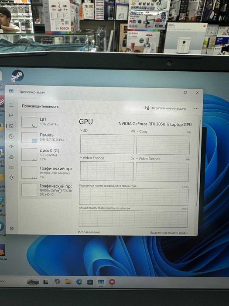The image size is (229, 306).
Task: Open the App history clock icon
Action: tap(11, 136)
